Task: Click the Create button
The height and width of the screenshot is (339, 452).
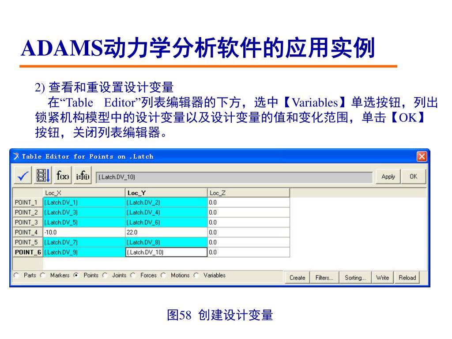Action: click(297, 278)
